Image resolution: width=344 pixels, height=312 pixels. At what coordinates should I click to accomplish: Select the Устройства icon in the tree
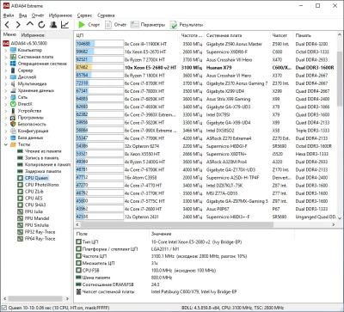click(13, 111)
